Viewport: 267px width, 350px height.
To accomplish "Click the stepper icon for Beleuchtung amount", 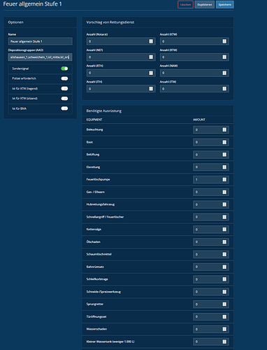I will (x=224, y=129).
